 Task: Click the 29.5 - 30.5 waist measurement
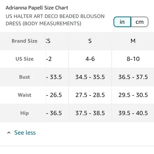click(x=133, y=95)
